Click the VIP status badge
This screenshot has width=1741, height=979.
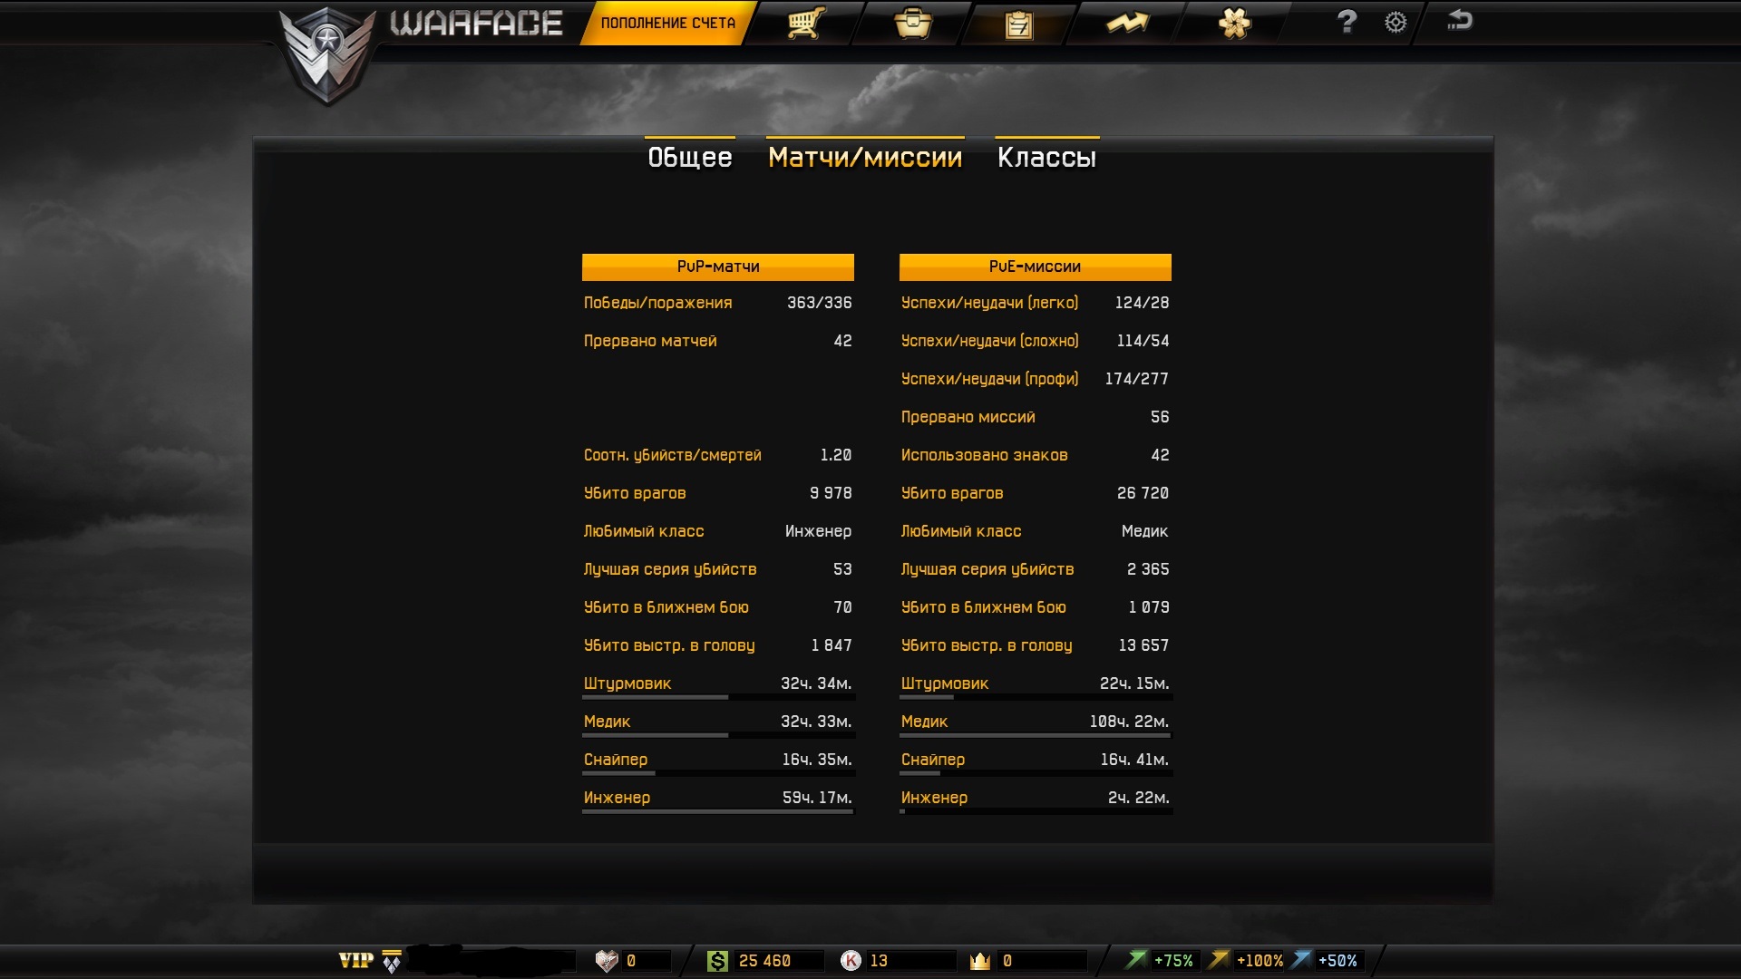point(355,961)
